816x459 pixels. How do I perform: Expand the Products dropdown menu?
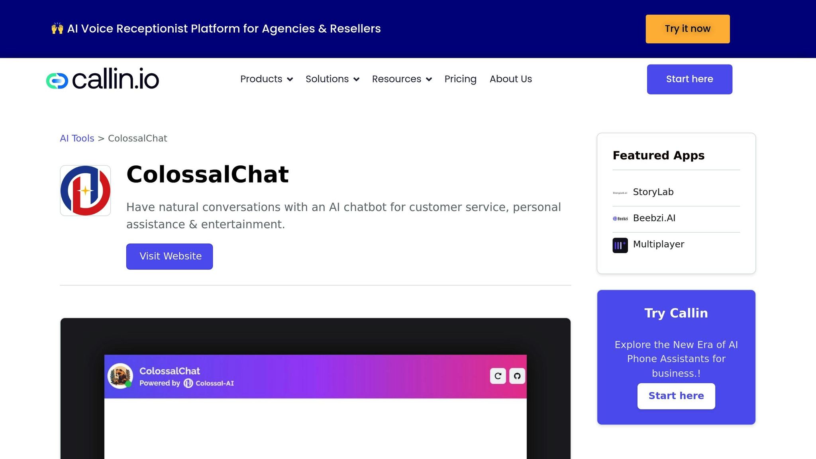click(x=266, y=79)
